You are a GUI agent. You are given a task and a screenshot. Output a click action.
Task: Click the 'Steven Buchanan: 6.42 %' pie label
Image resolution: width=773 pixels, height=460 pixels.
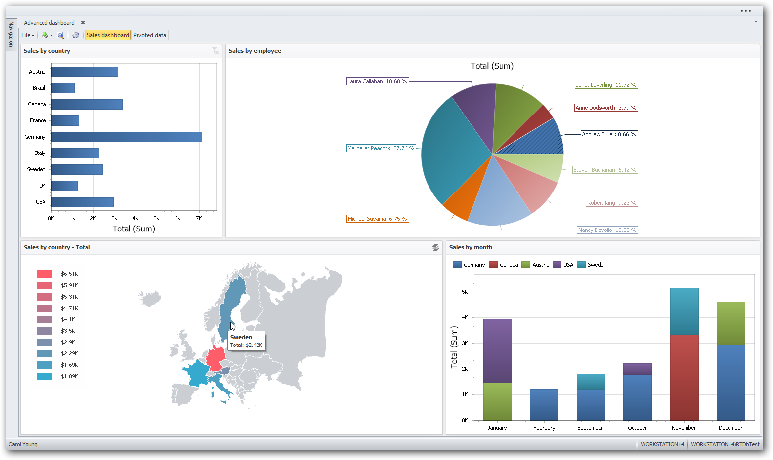tap(605, 170)
